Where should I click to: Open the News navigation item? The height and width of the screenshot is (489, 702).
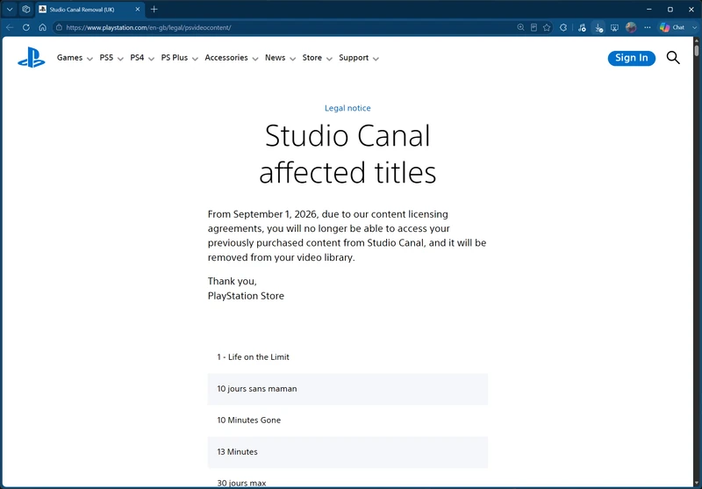tap(275, 58)
